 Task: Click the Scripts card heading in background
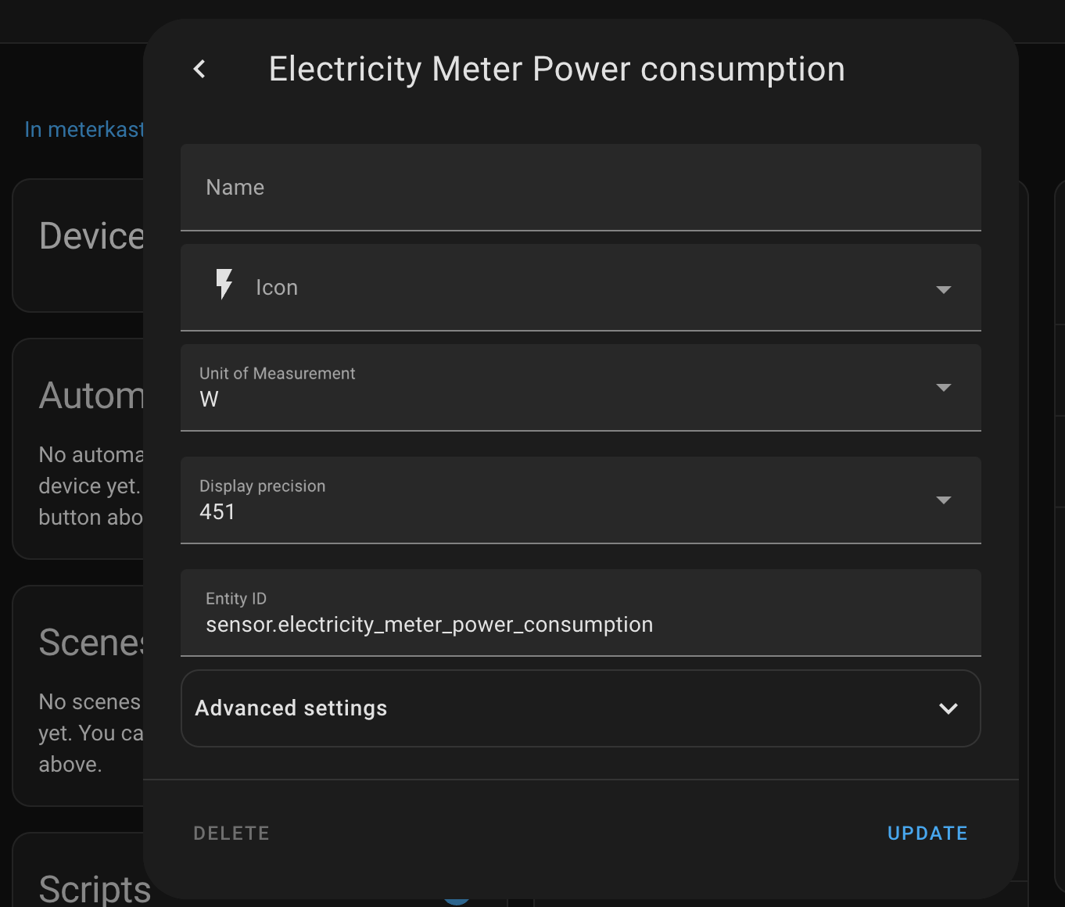coord(94,889)
